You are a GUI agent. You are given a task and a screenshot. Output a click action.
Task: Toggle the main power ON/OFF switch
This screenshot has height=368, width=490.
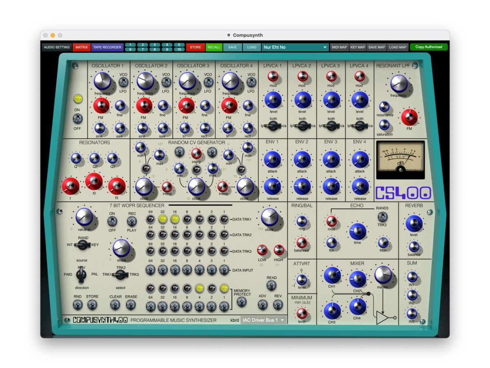(78, 119)
